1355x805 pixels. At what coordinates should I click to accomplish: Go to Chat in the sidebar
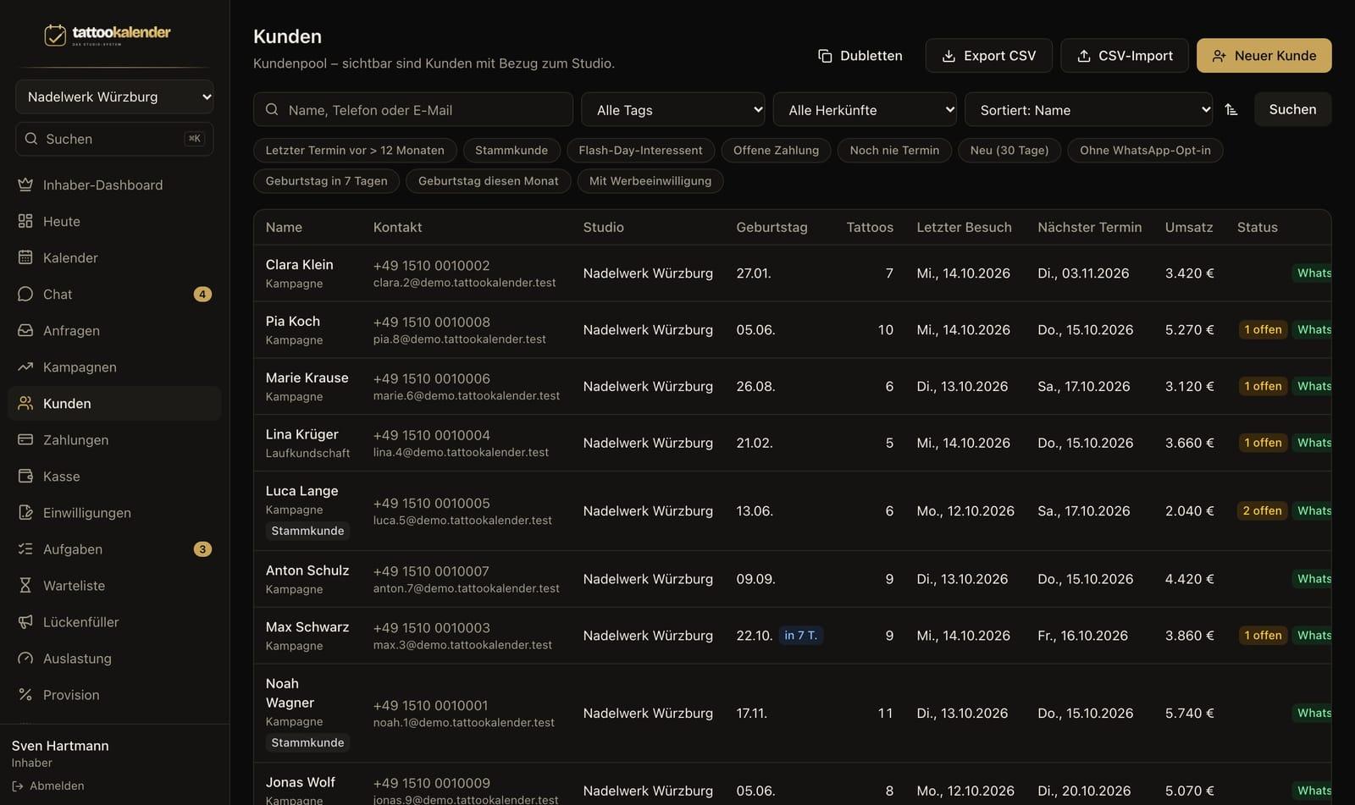click(114, 294)
